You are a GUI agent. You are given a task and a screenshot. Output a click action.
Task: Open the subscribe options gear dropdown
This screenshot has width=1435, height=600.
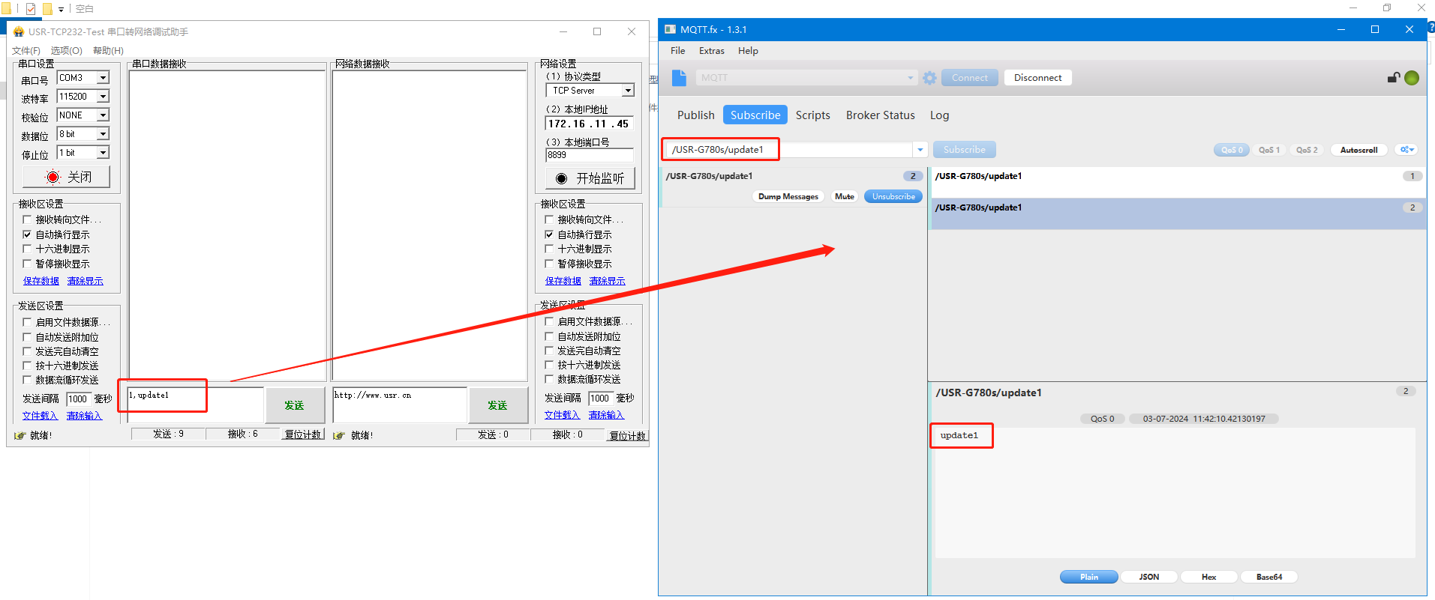(1406, 150)
